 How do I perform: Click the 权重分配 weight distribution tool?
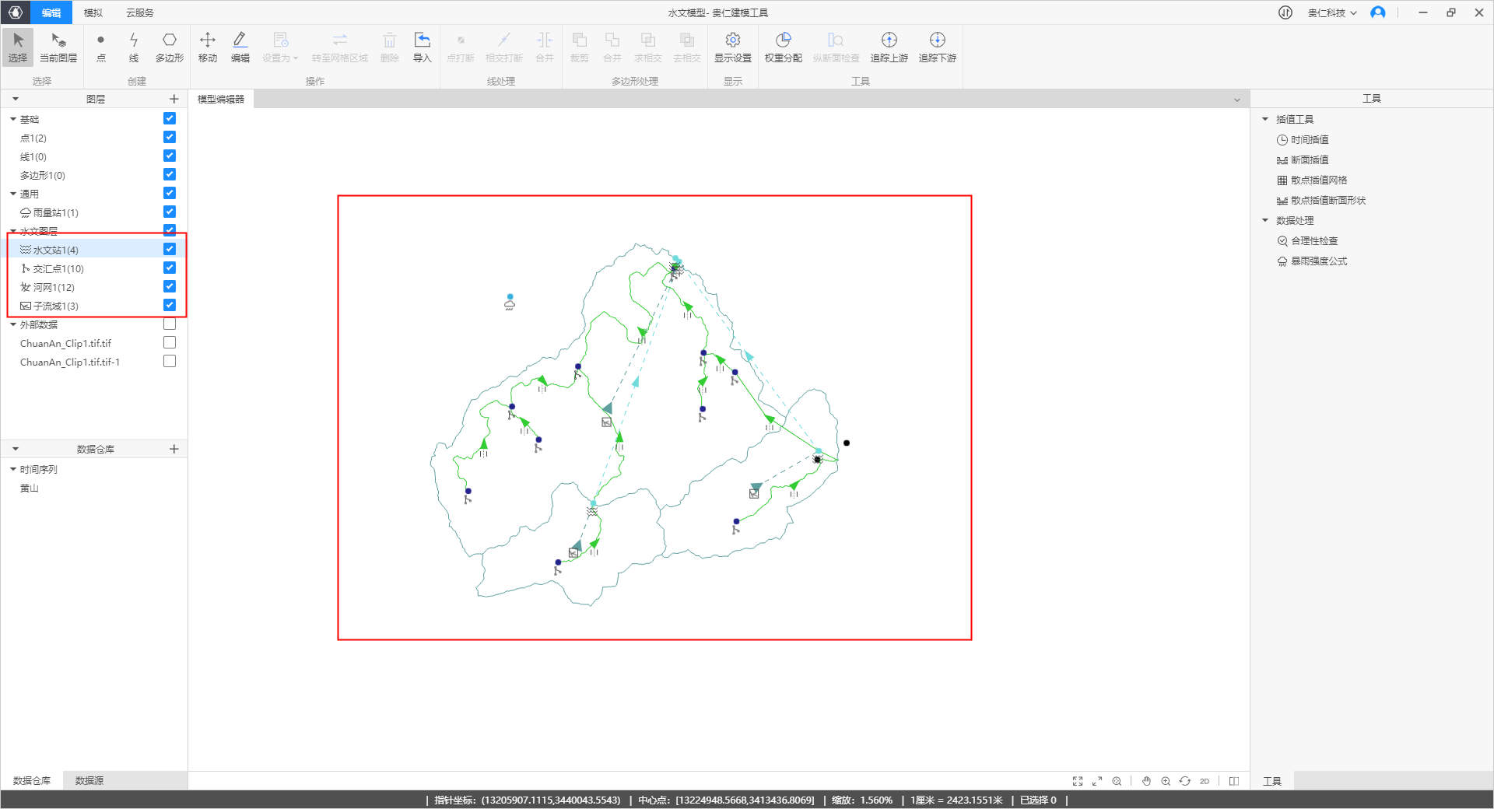783,47
